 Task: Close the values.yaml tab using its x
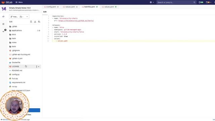[x=77, y=7]
